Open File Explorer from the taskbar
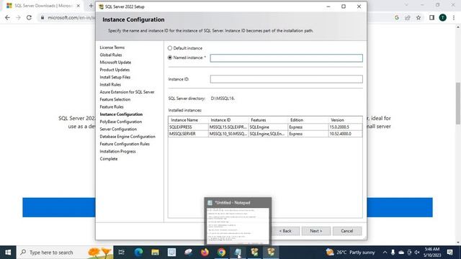461x259 pixels. tap(155, 253)
